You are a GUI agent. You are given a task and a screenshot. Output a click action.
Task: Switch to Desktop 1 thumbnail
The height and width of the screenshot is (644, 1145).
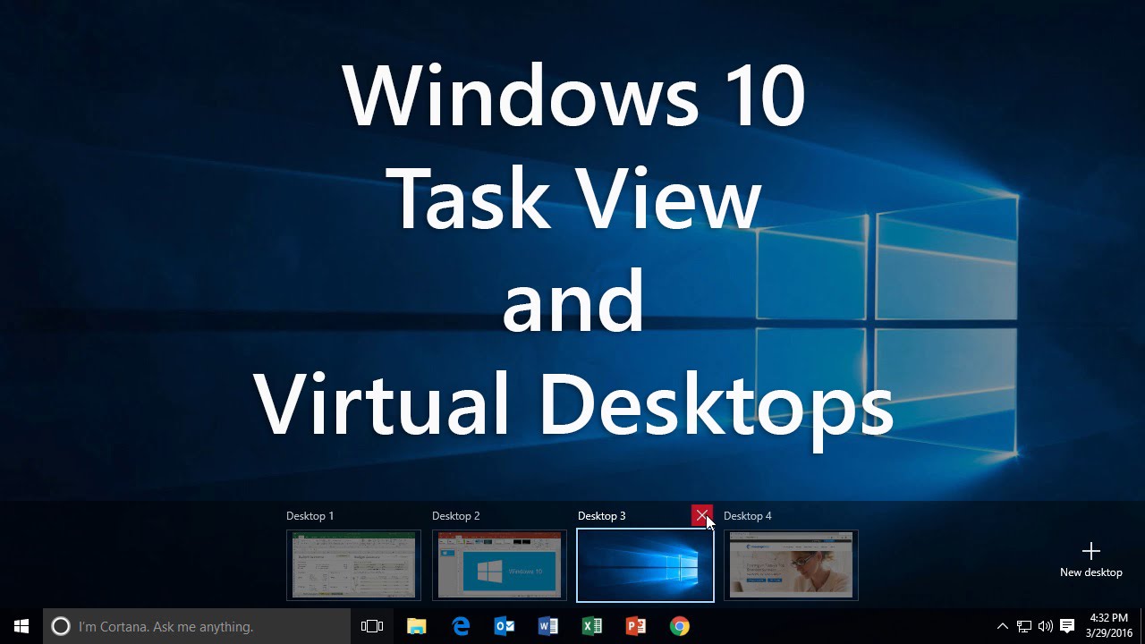[353, 565]
